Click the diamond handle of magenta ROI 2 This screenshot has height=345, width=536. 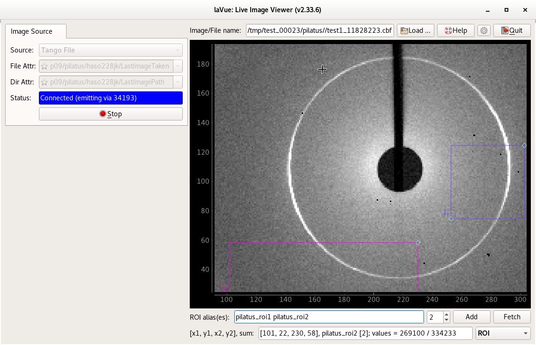(x=418, y=242)
